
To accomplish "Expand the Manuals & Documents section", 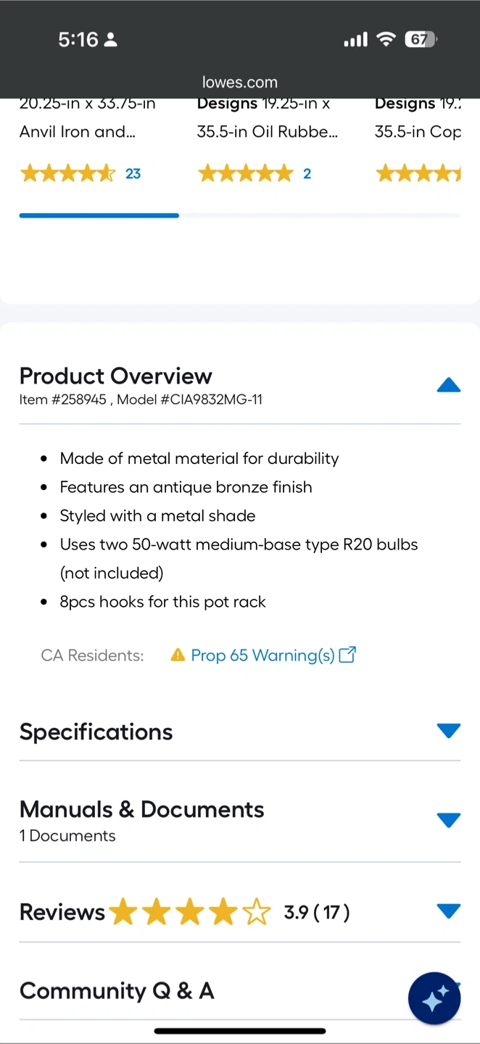I will click(x=448, y=820).
